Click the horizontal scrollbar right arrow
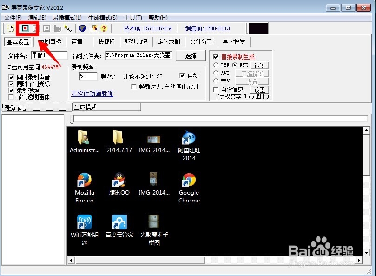This screenshot has height=276, width=376. 359,260
